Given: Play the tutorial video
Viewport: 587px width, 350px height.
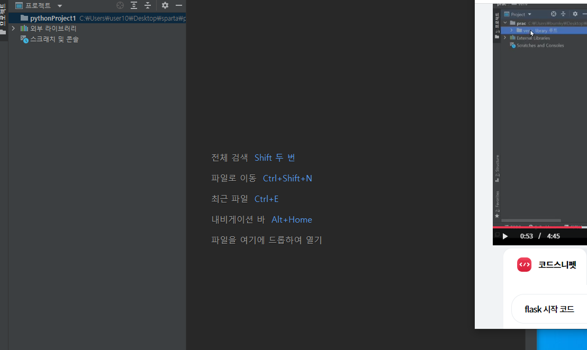Looking at the screenshot, I should click(505, 236).
